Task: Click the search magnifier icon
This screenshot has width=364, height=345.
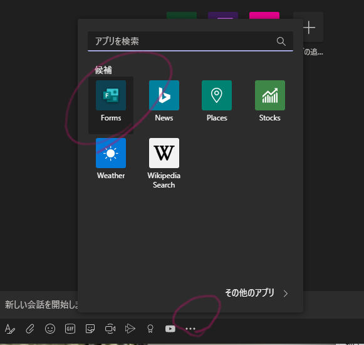Action: pos(281,41)
